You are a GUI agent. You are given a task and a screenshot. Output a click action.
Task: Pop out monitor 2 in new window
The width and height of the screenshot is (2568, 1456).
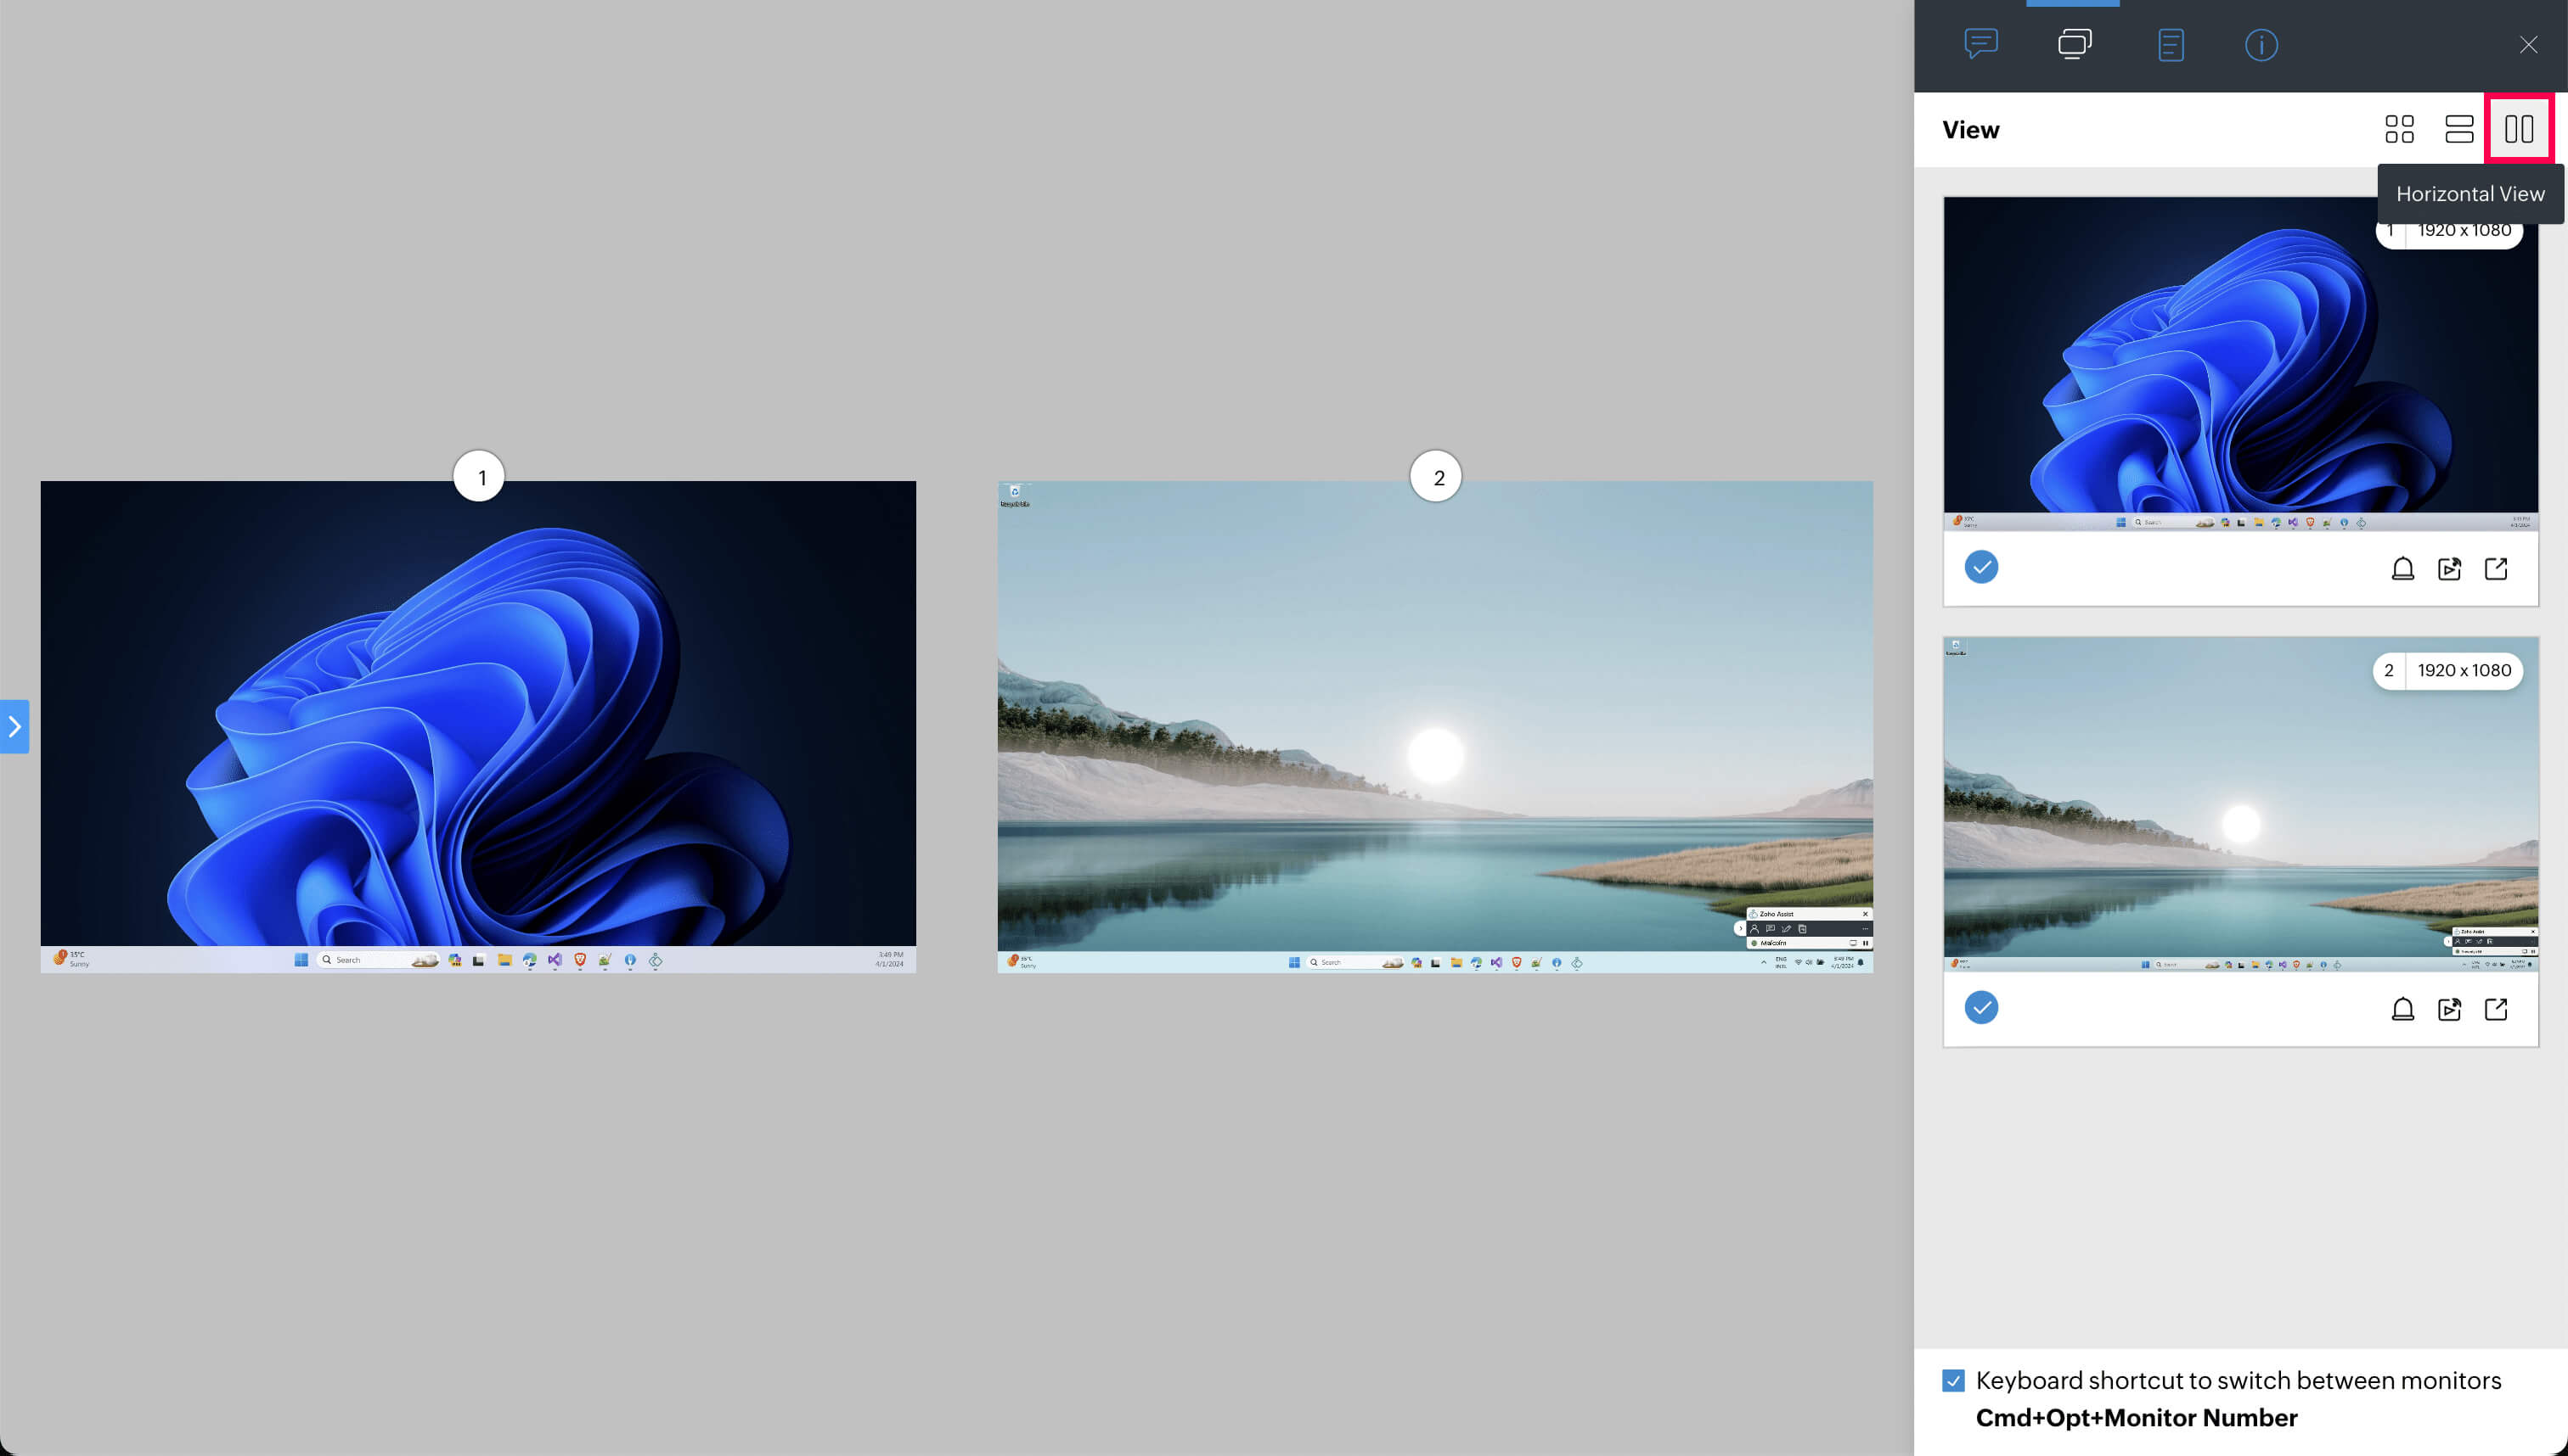tap(2496, 1009)
